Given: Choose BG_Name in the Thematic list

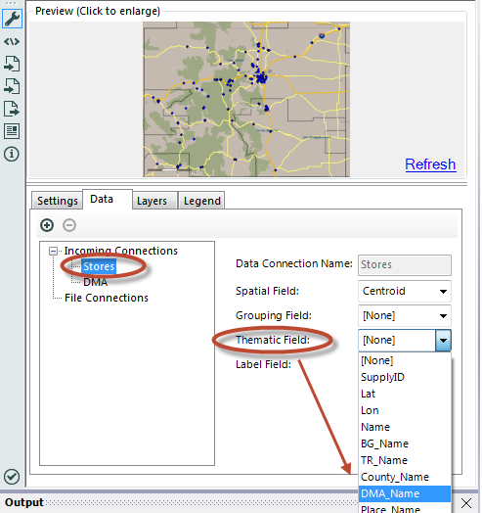Looking at the screenshot, I should [405, 443].
